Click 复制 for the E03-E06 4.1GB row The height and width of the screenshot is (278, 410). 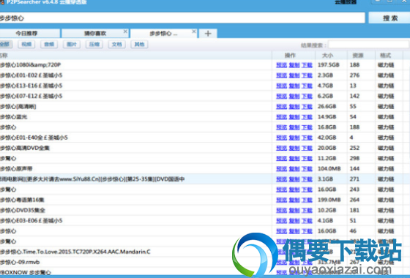pos(294,221)
